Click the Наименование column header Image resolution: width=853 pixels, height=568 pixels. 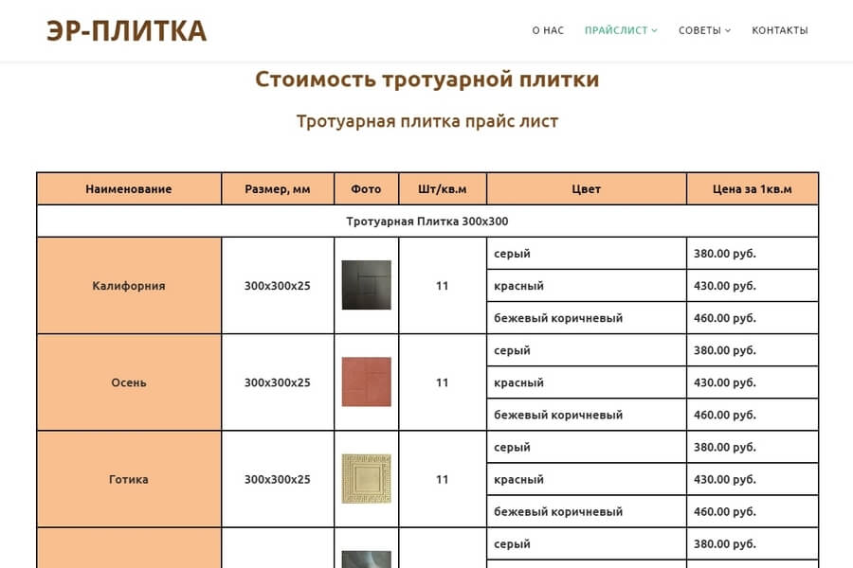[x=129, y=189]
